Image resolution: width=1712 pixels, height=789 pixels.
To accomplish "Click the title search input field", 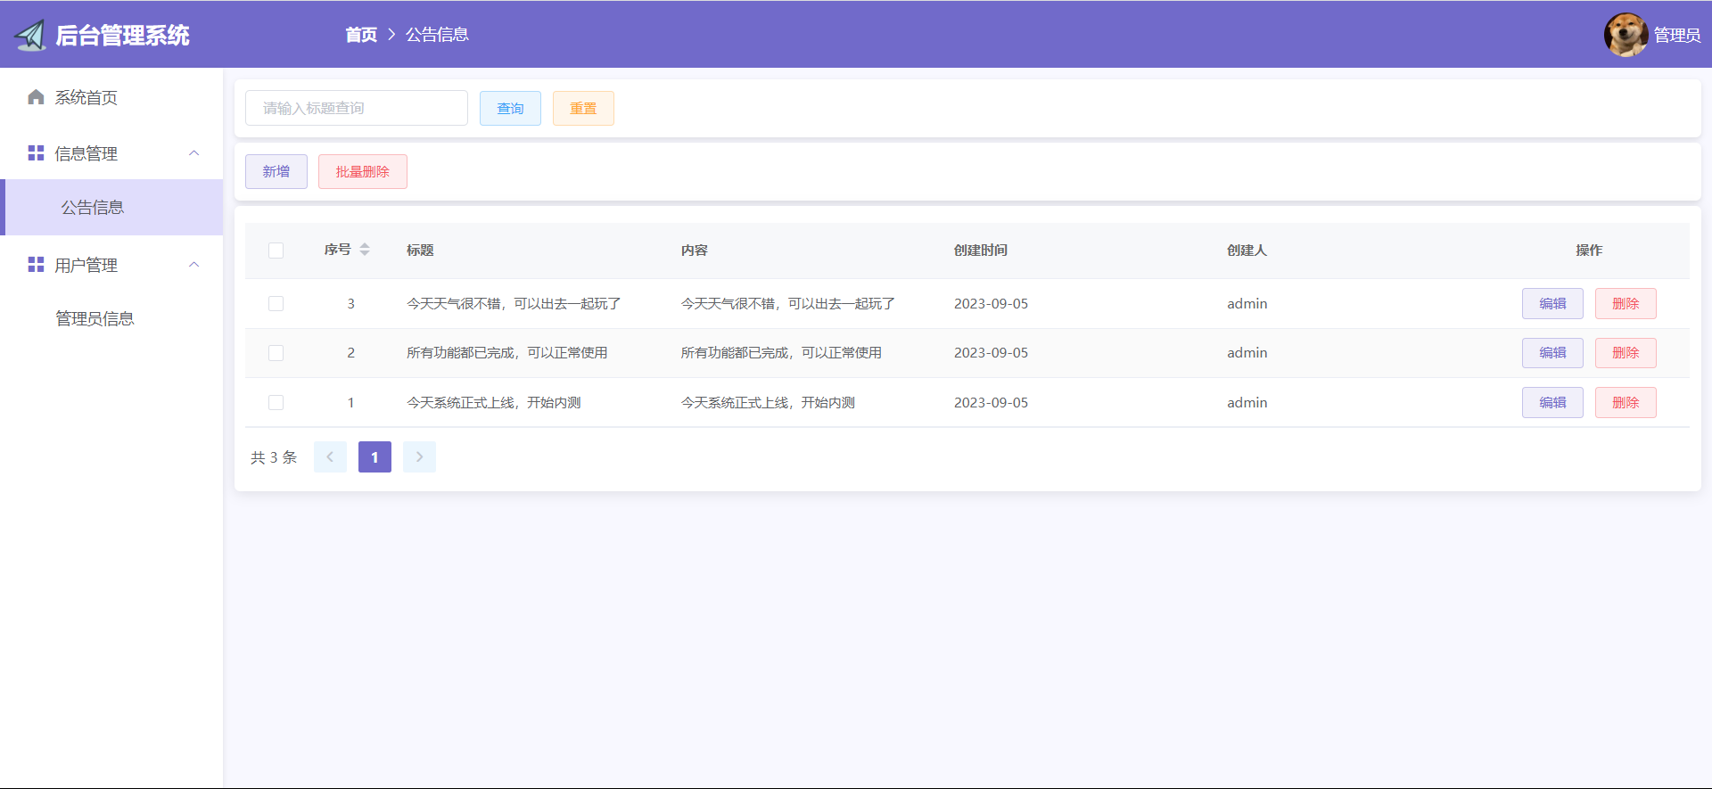I will pos(357,109).
